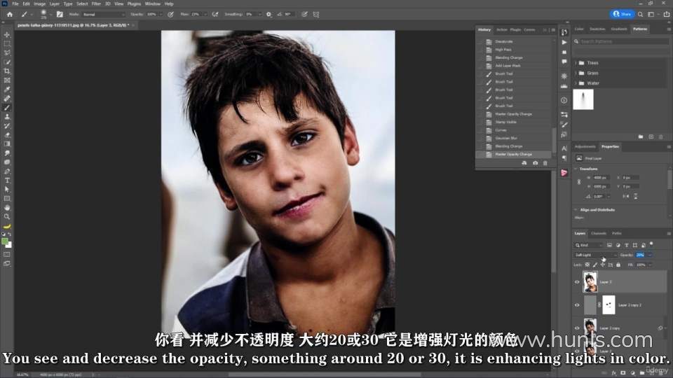Click the foreground color swatch
673x378 pixels.
pos(5,241)
